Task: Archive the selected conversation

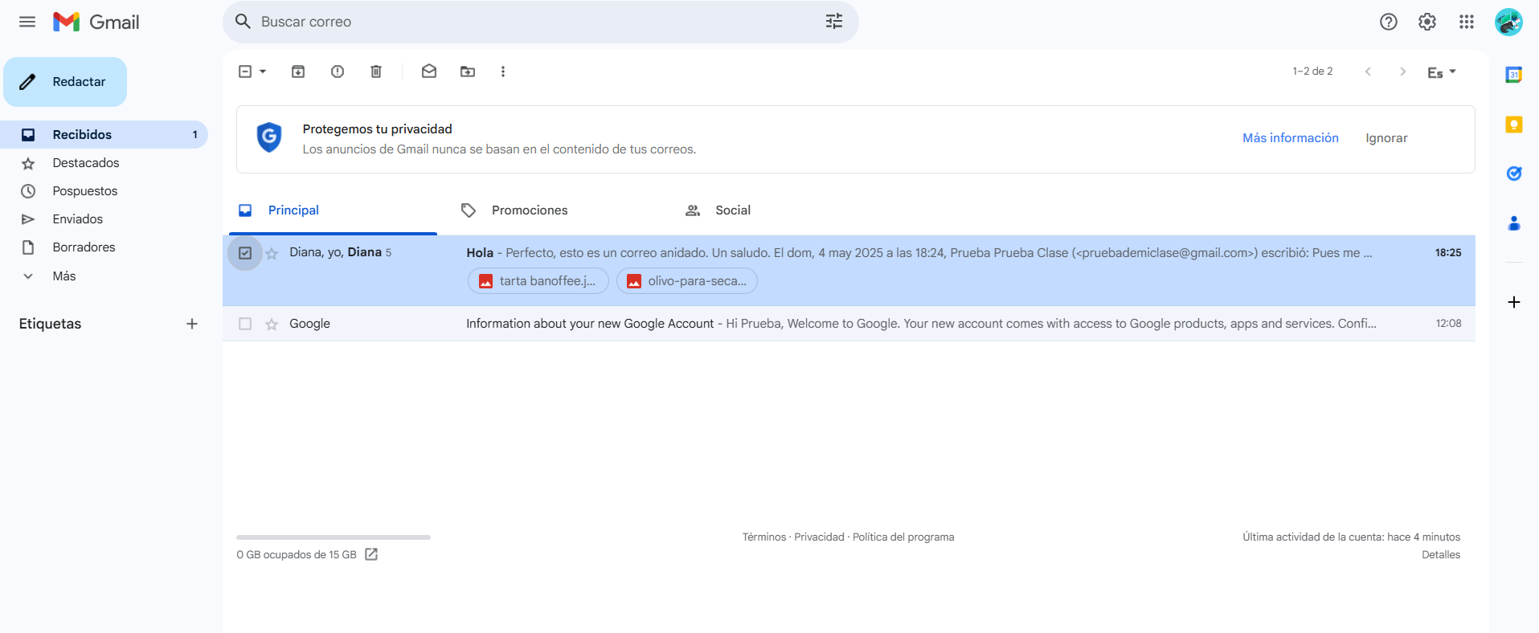Action: coord(298,71)
